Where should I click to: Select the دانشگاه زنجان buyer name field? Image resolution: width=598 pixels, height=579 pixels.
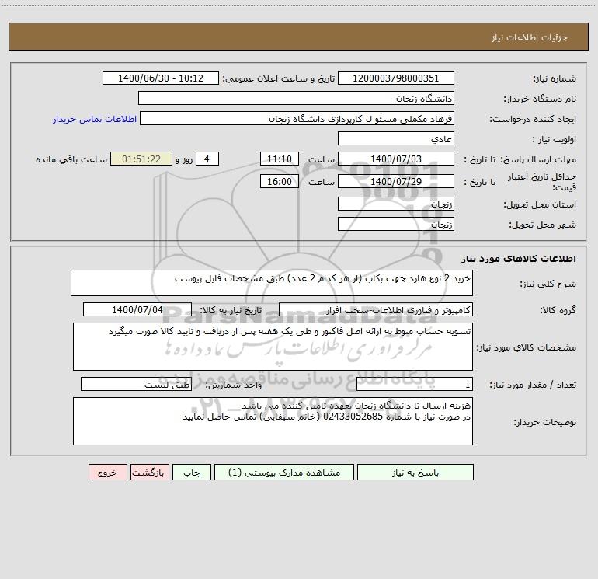point(296,98)
